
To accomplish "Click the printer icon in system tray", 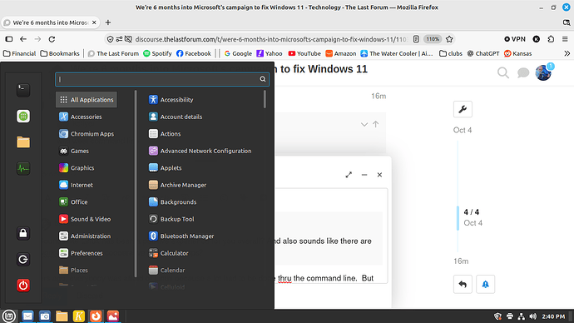I will click(x=510, y=316).
